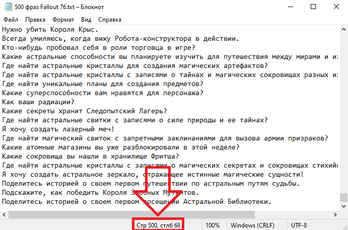The width and height of the screenshot is (348, 230).
Task: Click the horizontal scrollbar thumb
Action: click(131, 214)
